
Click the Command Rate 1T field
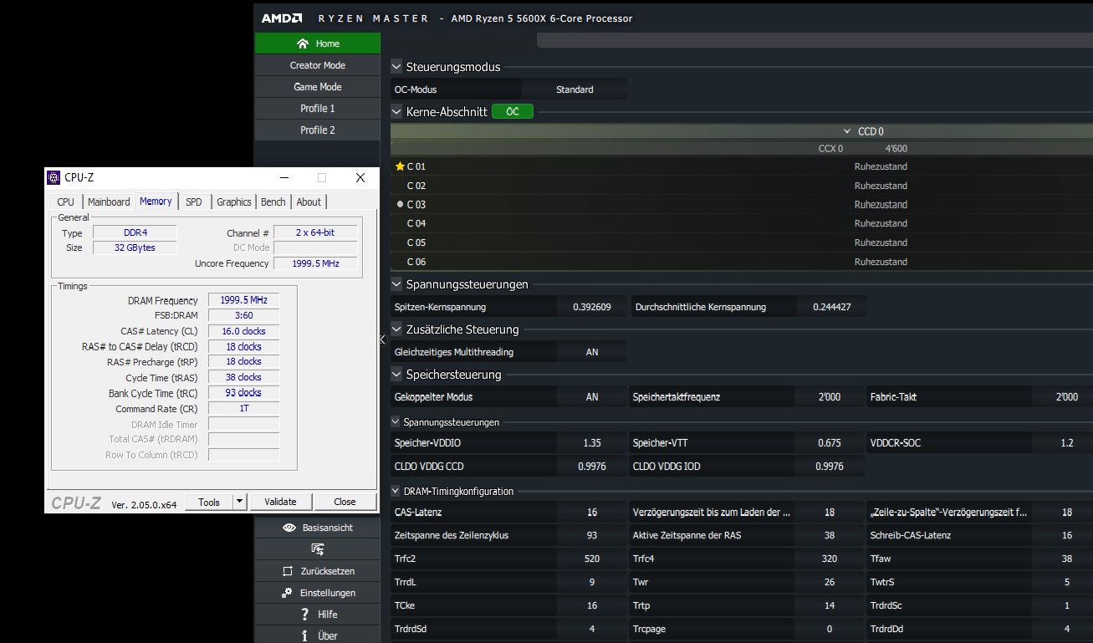pos(243,409)
